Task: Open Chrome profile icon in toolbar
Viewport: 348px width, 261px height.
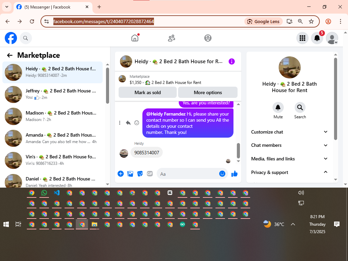Action: coord(328,21)
